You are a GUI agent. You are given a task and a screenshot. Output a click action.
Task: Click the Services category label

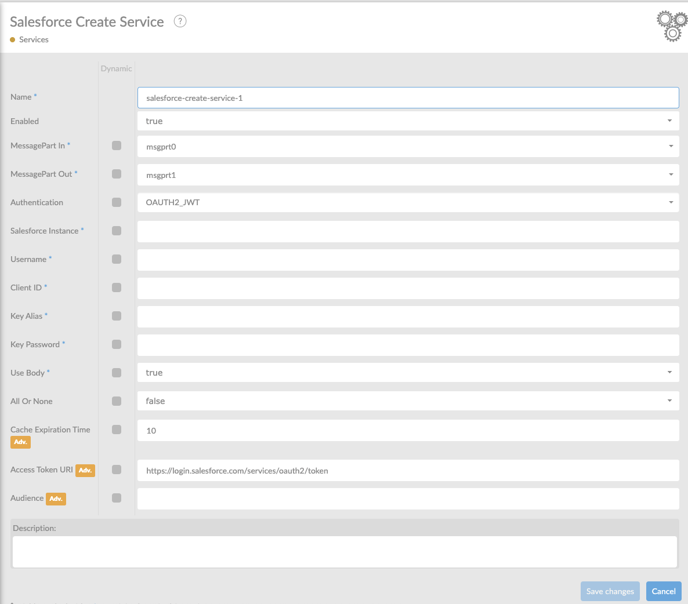pos(34,39)
